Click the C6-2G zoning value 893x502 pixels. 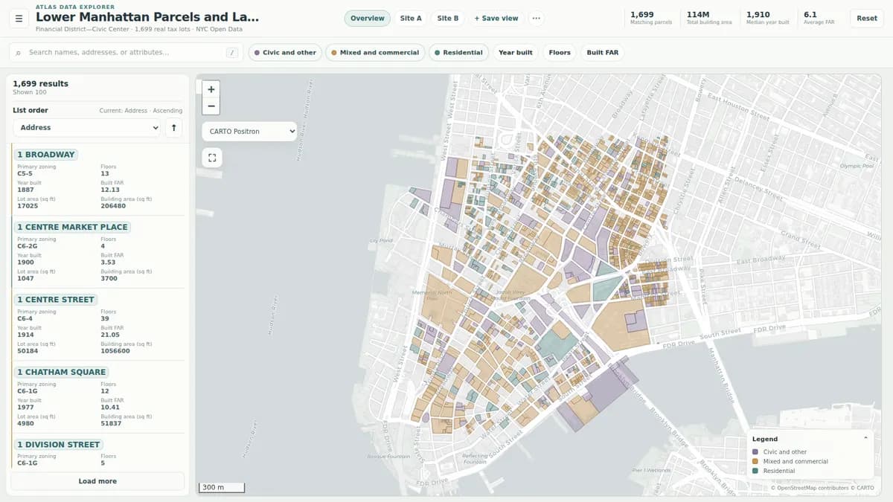tap(27, 246)
